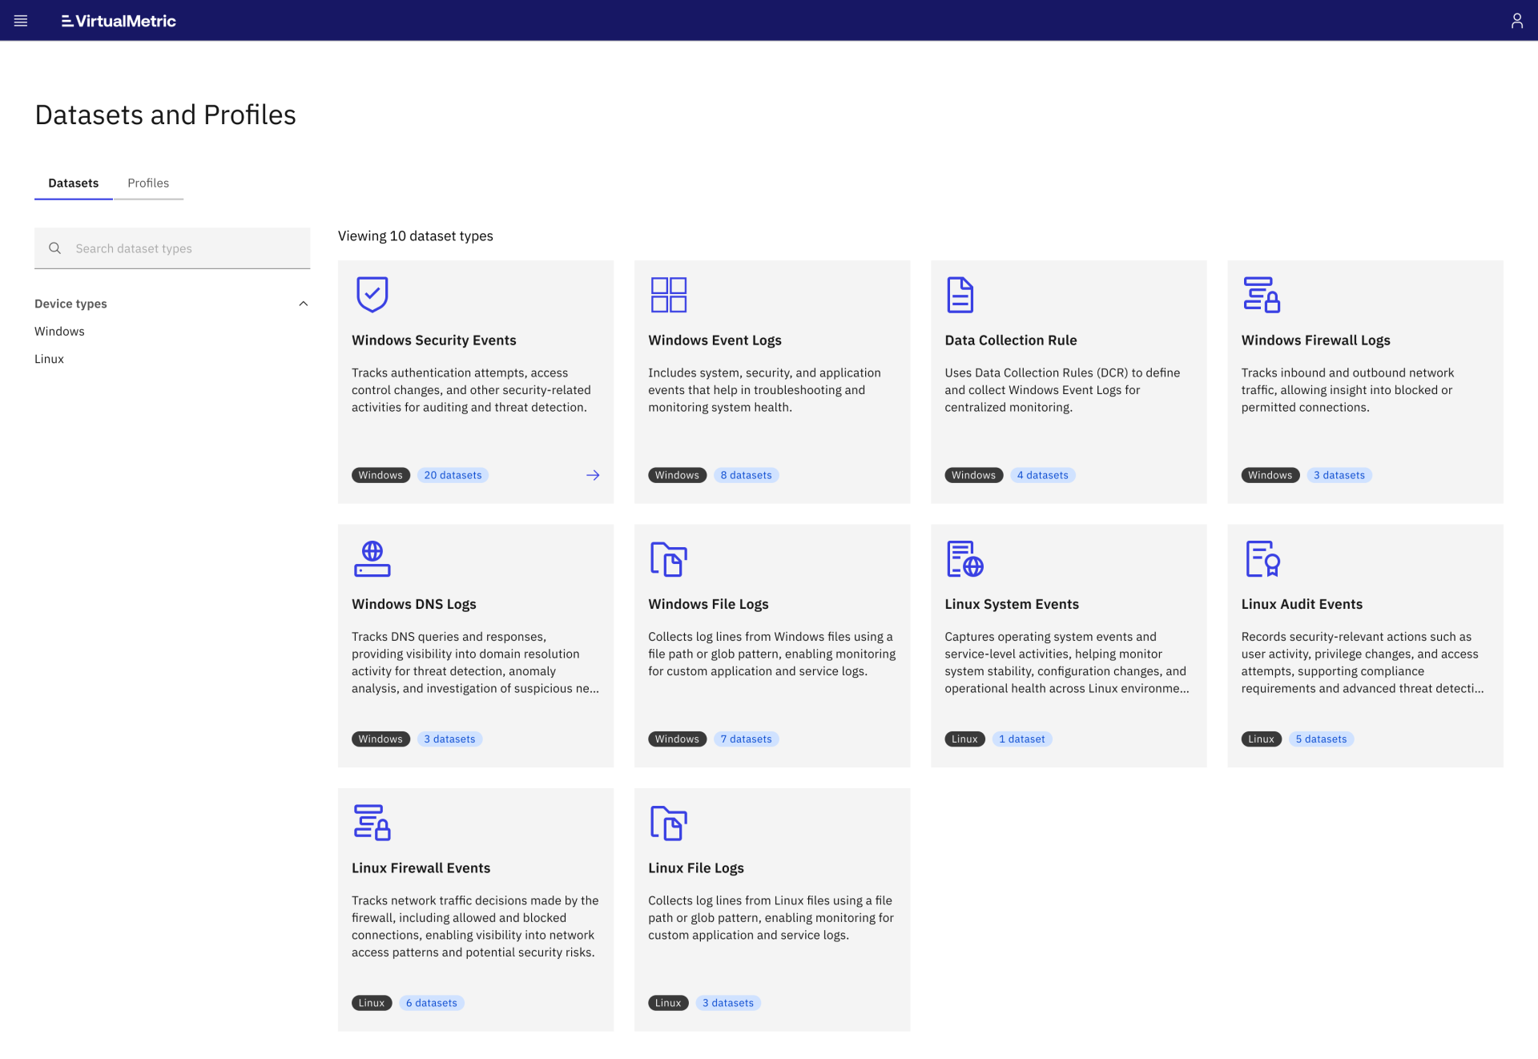Focus the Search dataset types field
This screenshot has height=1059, width=1538.
click(172, 248)
